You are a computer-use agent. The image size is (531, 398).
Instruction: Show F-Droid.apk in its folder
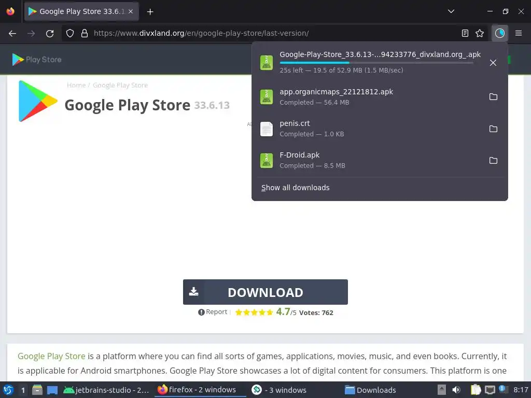coord(494,161)
